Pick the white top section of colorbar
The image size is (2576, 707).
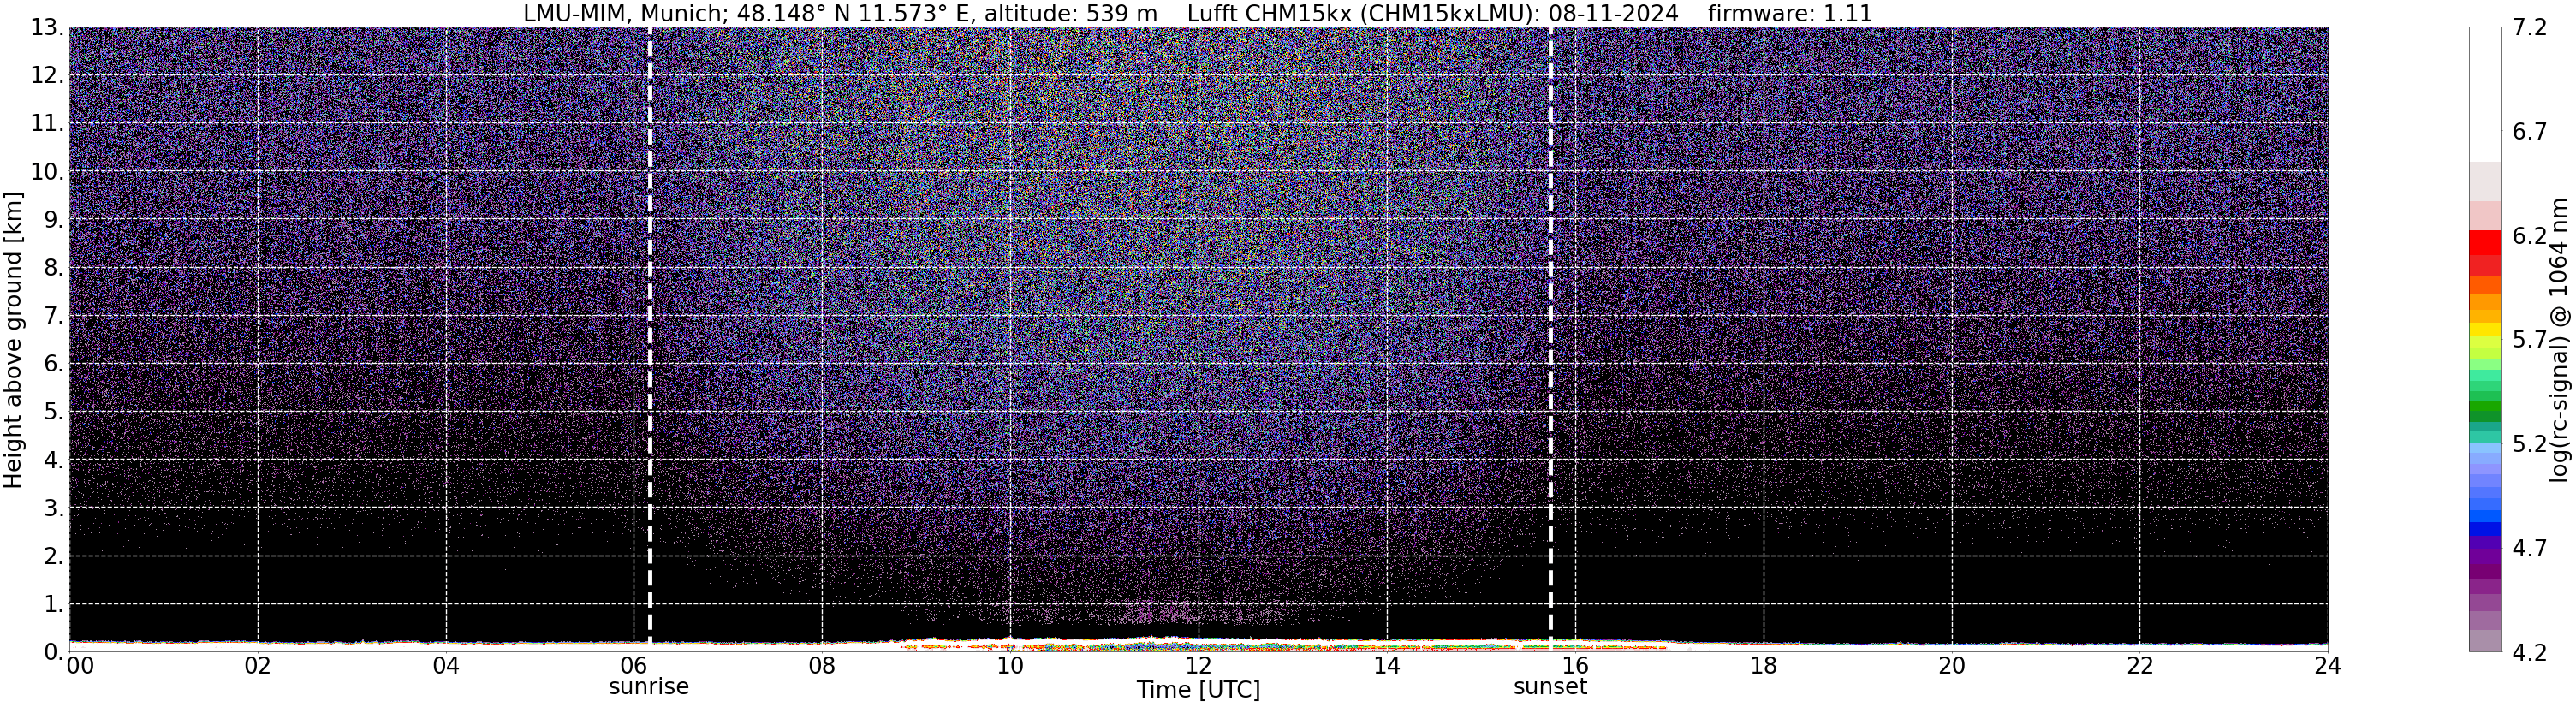coord(2485,95)
